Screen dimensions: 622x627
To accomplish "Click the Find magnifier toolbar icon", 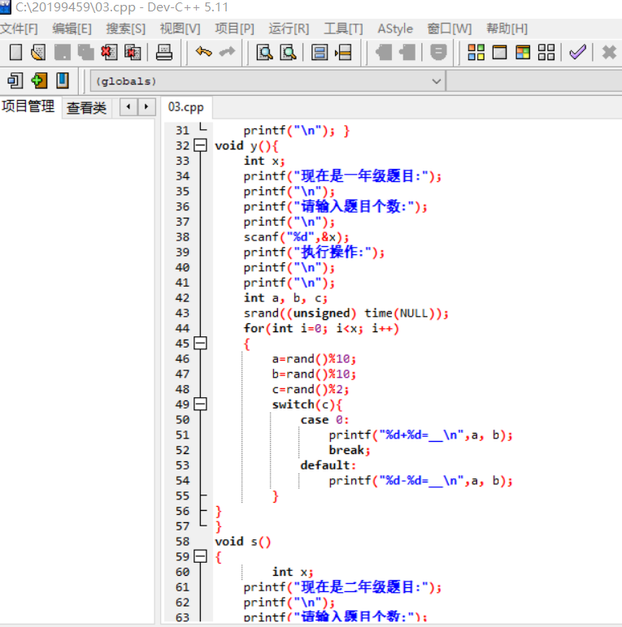I will (264, 53).
